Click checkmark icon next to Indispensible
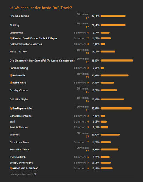143x182 pixels. click(x=11, y=109)
